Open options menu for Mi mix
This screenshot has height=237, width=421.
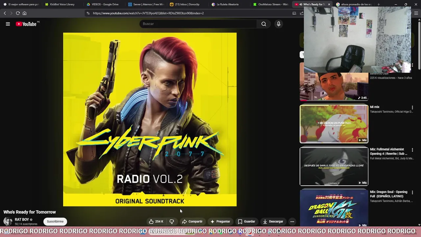coord(412,108)
